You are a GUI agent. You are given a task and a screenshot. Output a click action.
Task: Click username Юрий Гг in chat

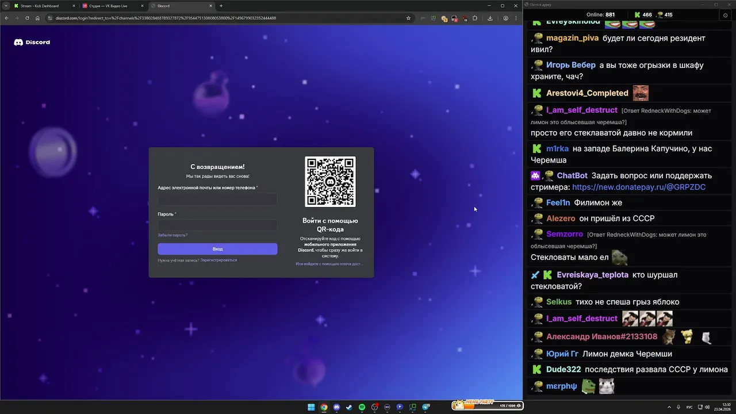[562, 354]
